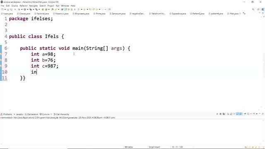Expand the Coverage dropdown arrow
Viewport: 265px width, 149px height.
(x=33, y=10)
